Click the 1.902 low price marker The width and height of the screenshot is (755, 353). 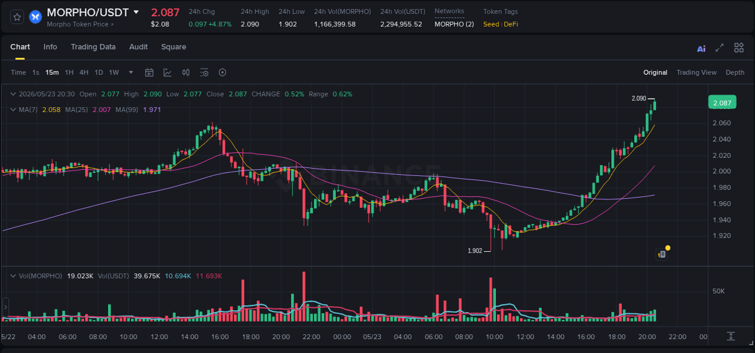coord(475,251)
